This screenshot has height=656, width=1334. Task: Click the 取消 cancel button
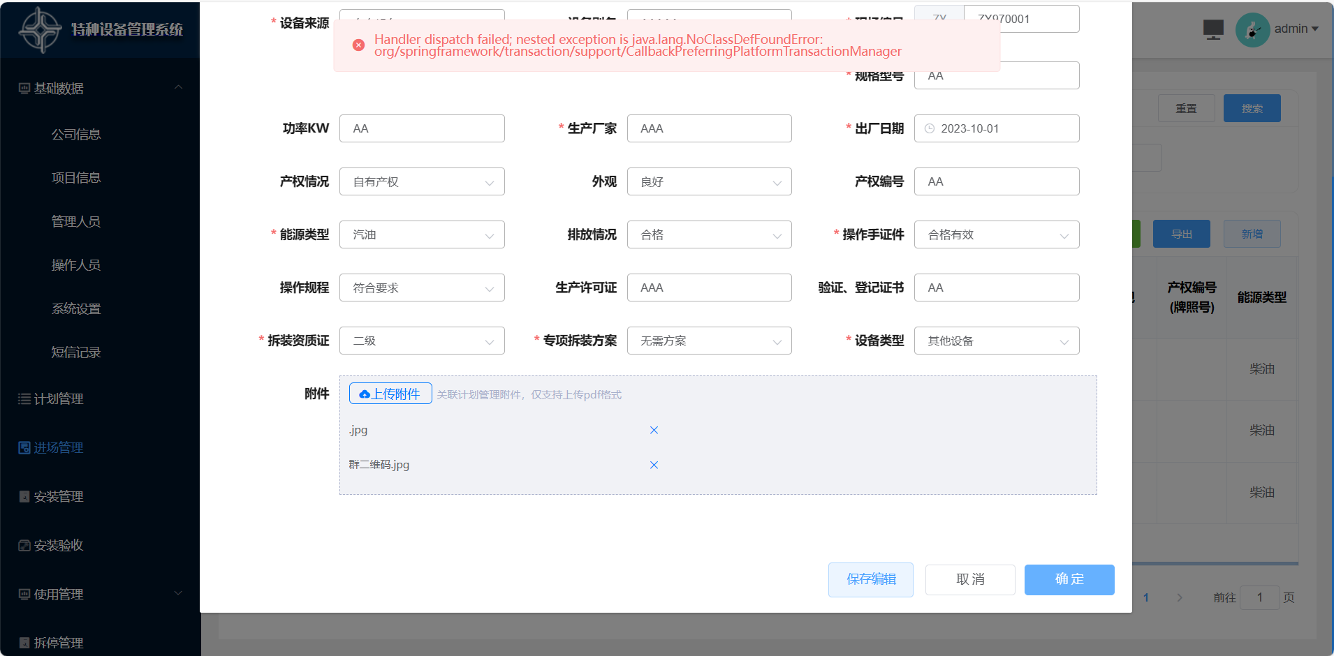coord(969,579)
